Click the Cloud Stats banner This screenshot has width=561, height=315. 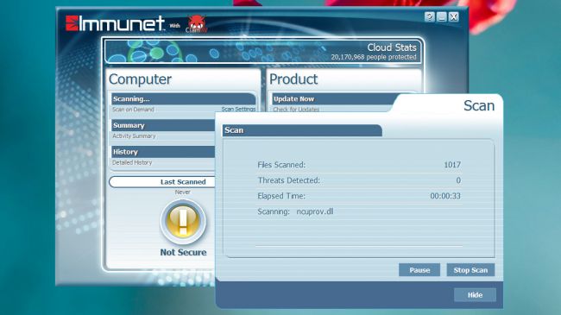coord(263,51)
